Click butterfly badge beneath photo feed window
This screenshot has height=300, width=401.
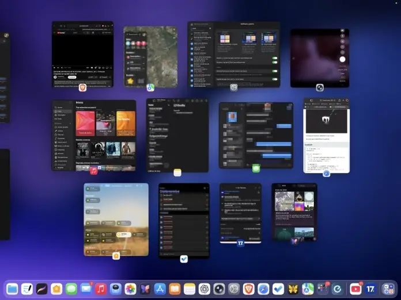pyautogui.click(x=294, y=241)
